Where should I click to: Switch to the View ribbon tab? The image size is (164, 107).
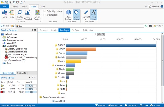click(24, 7)
